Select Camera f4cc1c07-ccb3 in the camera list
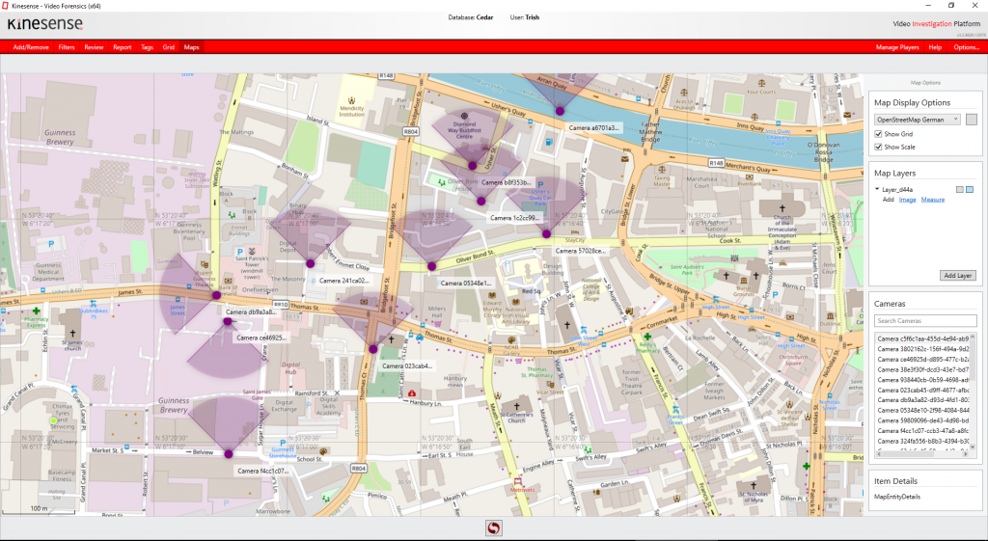 coord(922,431)
